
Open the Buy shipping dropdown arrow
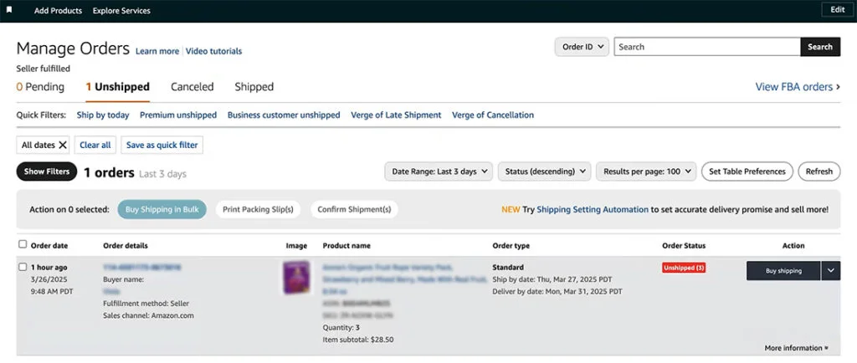click(831, 271)
